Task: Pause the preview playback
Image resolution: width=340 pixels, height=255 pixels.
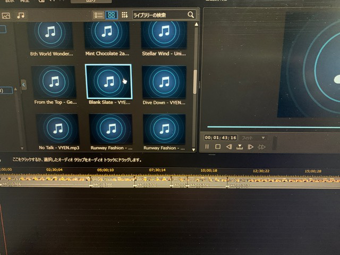Action: click(207, 147)
